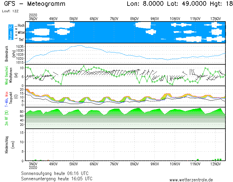Click the 5NOV date above the cloud panel

click(74, 19)
